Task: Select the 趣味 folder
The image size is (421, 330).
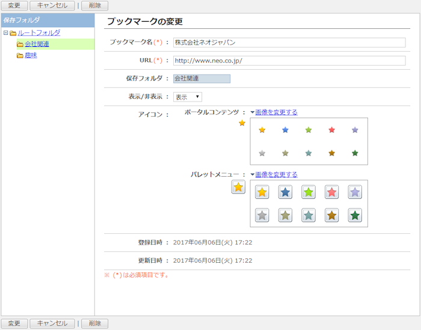Action: 31,56
